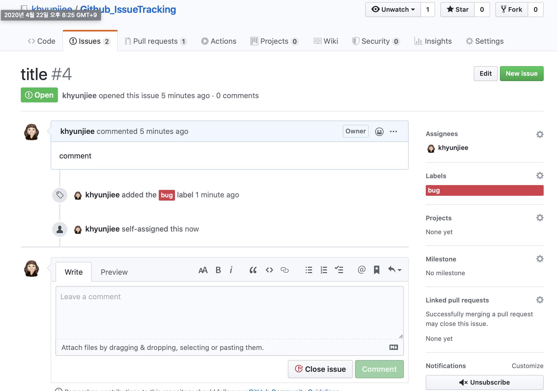Add a task list using the checklist icon
Viewport: 557px width, 391px height.
tap(339, 270)
